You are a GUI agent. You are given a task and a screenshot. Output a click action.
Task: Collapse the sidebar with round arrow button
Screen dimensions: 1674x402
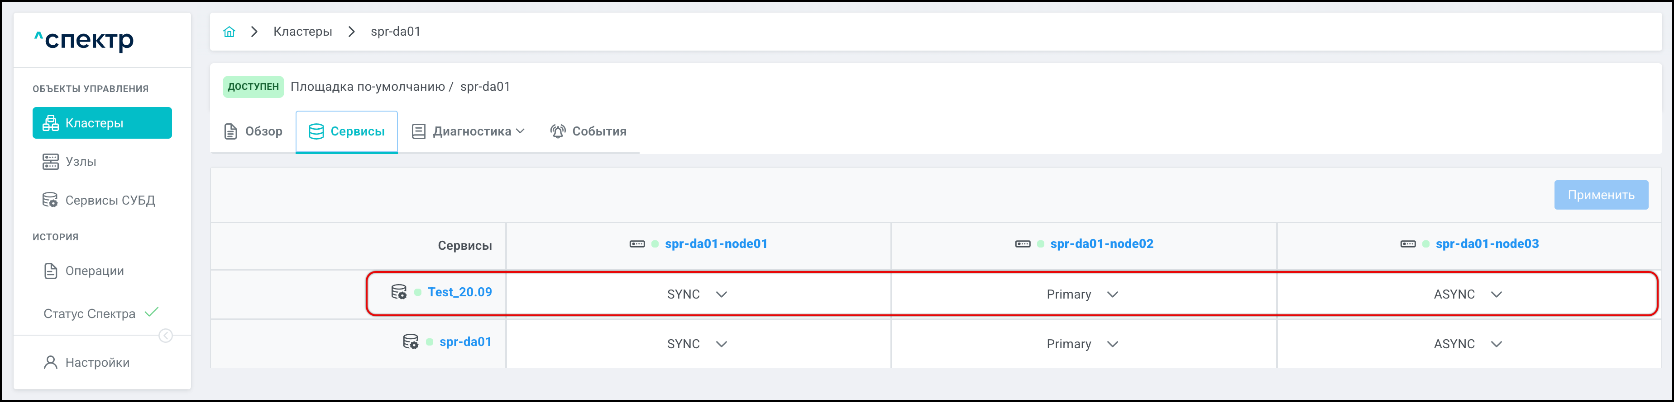(x=166, y=335)
